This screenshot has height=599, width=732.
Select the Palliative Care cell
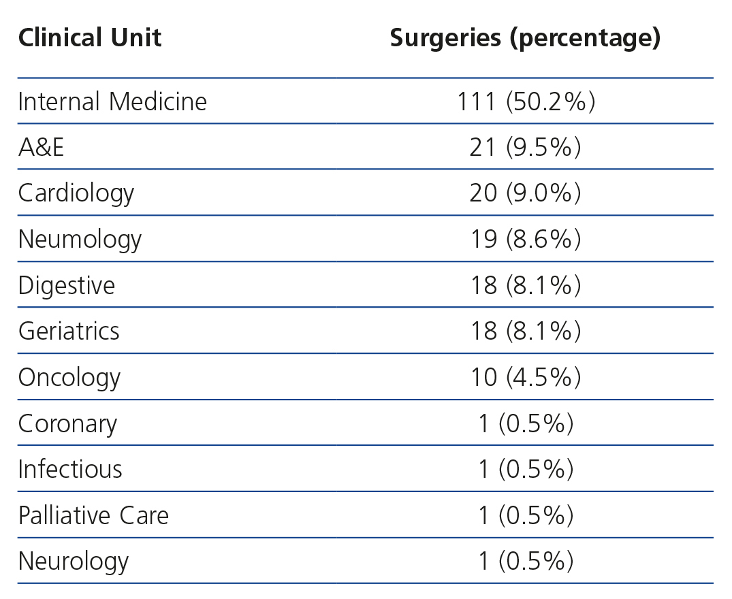(x=93, y=515)
